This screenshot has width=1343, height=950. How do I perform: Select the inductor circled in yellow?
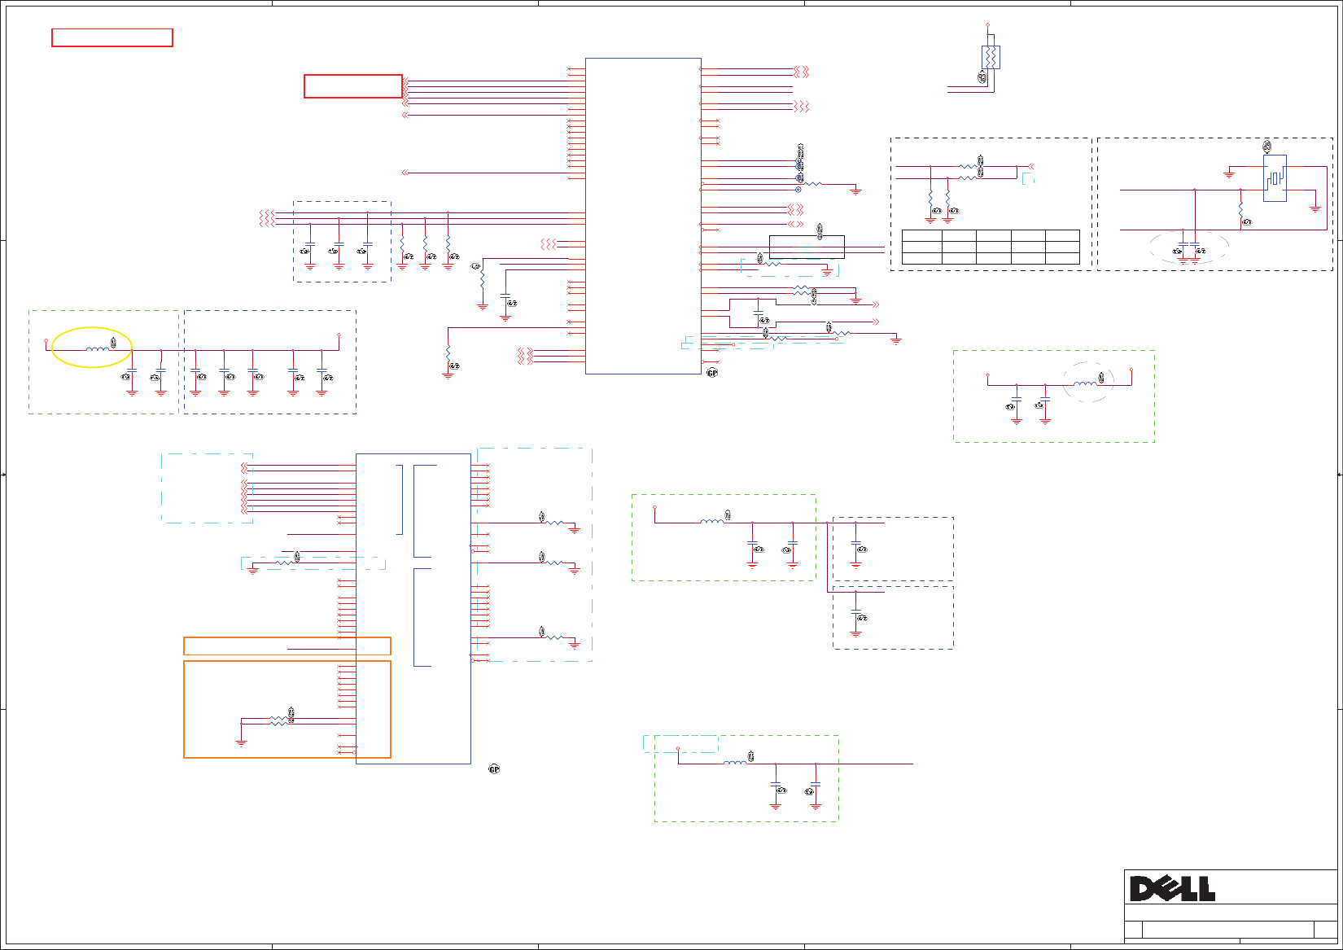(98, 349)
